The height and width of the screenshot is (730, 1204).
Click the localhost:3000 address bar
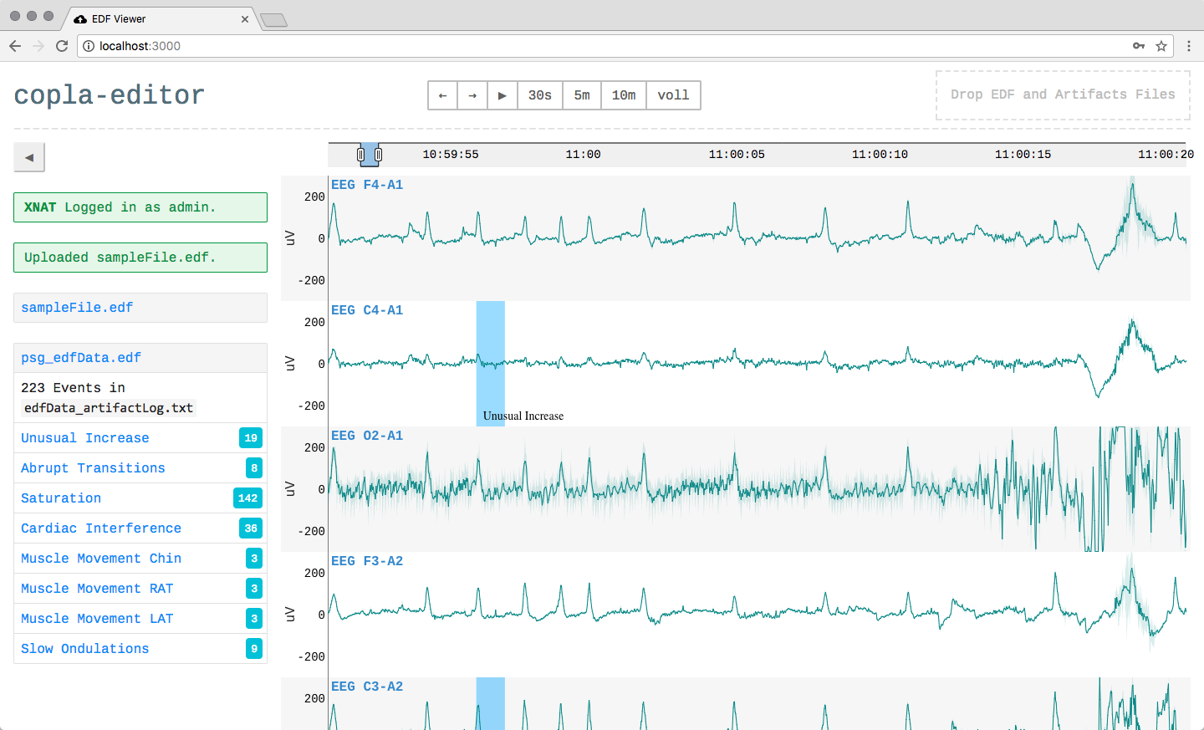(x=625, y=46)
